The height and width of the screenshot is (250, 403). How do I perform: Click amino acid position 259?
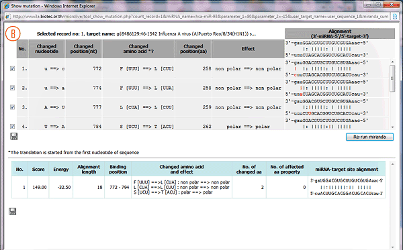pos(207,107)
